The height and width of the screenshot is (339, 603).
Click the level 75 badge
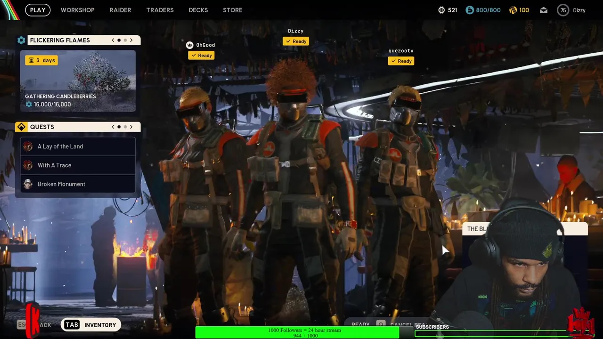click(563, 10)
